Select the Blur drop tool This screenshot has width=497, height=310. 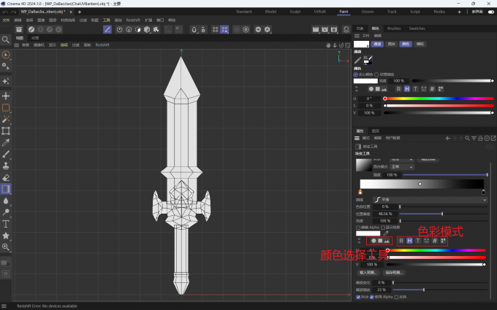coord(6,201)
